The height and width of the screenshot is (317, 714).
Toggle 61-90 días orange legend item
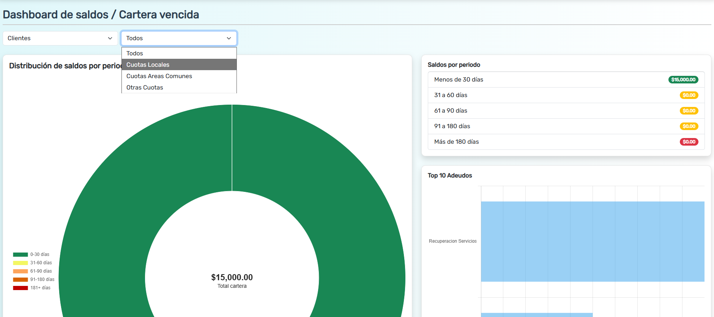coord(32,271)
